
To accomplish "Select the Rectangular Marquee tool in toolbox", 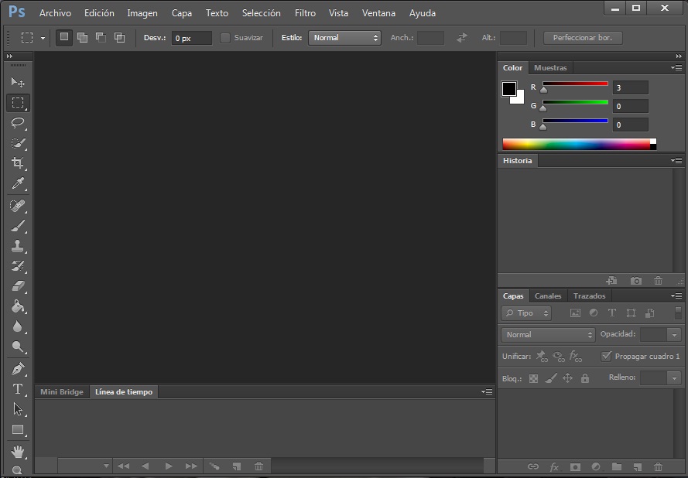I will pos(18,103).
